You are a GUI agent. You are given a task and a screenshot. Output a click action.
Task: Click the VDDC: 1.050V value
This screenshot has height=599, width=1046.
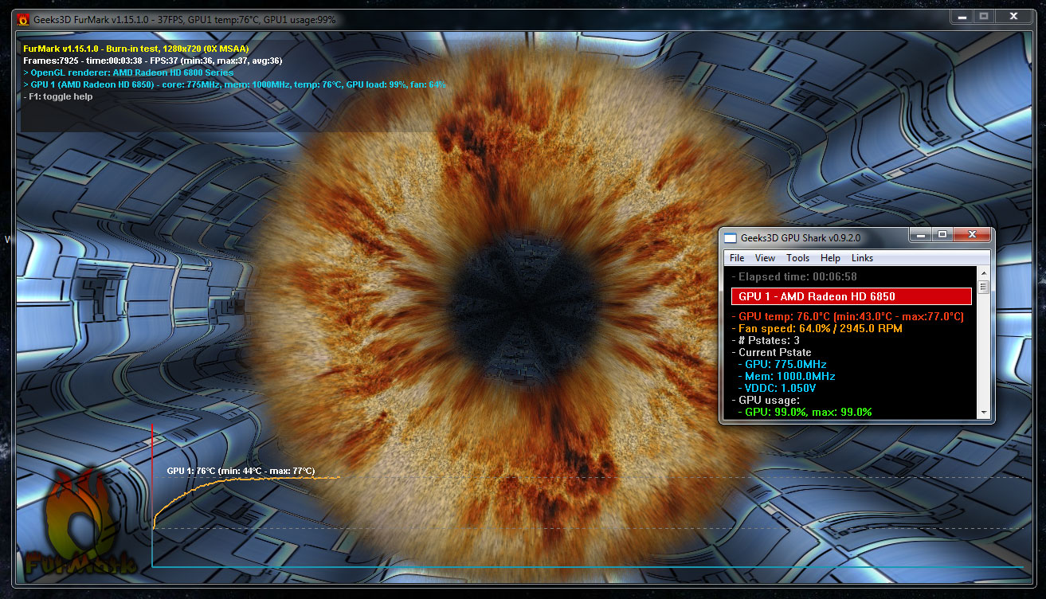click(x=778, y=388)
